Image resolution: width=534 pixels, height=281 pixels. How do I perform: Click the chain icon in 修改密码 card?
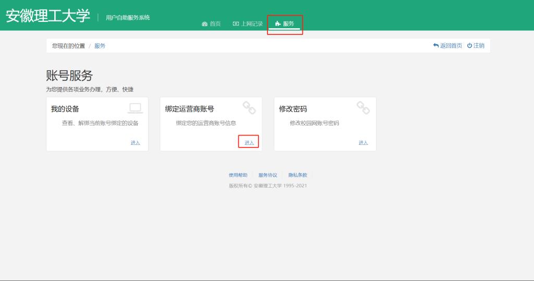[363, 108]
